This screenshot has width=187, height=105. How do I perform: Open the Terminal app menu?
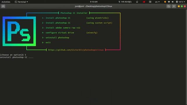[x=21, y=2]
